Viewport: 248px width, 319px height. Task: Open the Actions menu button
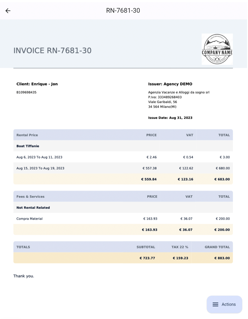click(224, 304)
